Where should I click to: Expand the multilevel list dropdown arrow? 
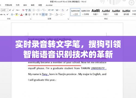pos(46,10)
